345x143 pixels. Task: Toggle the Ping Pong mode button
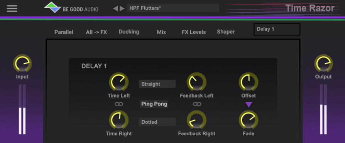pyautogui.click(x=154, y=104)
